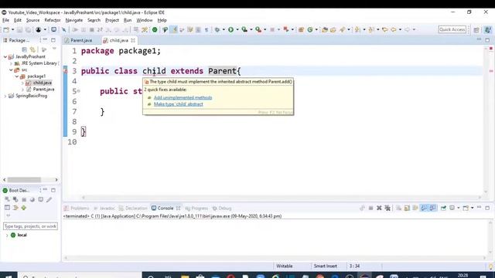The width and height of the screenshot is (495, 278).
Task: Click the error marker on line 3 gutter
Action: 65,71
